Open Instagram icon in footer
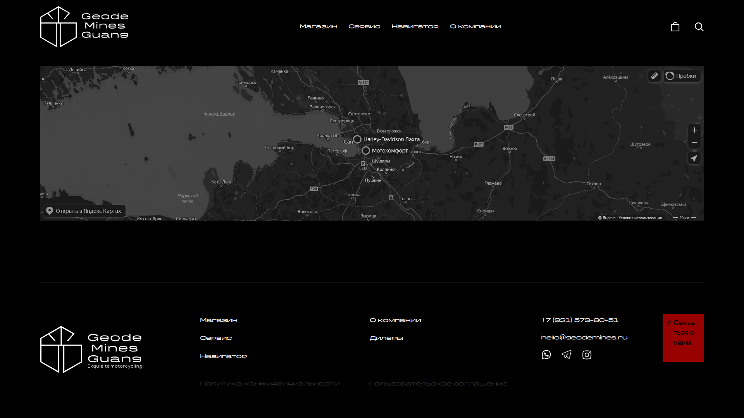 click(x=587, y=355)
